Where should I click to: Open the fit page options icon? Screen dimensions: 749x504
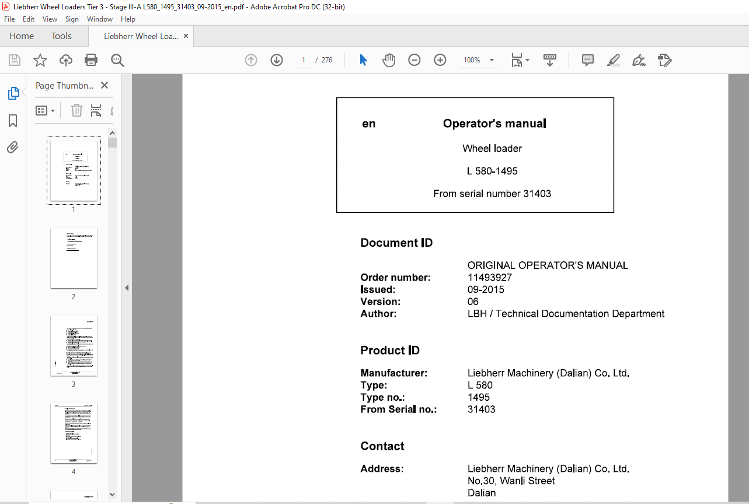520,60
